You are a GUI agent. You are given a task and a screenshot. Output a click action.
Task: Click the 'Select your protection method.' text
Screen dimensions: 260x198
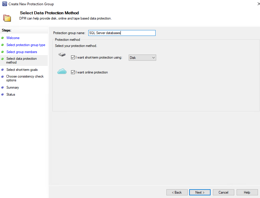(76, 46)
